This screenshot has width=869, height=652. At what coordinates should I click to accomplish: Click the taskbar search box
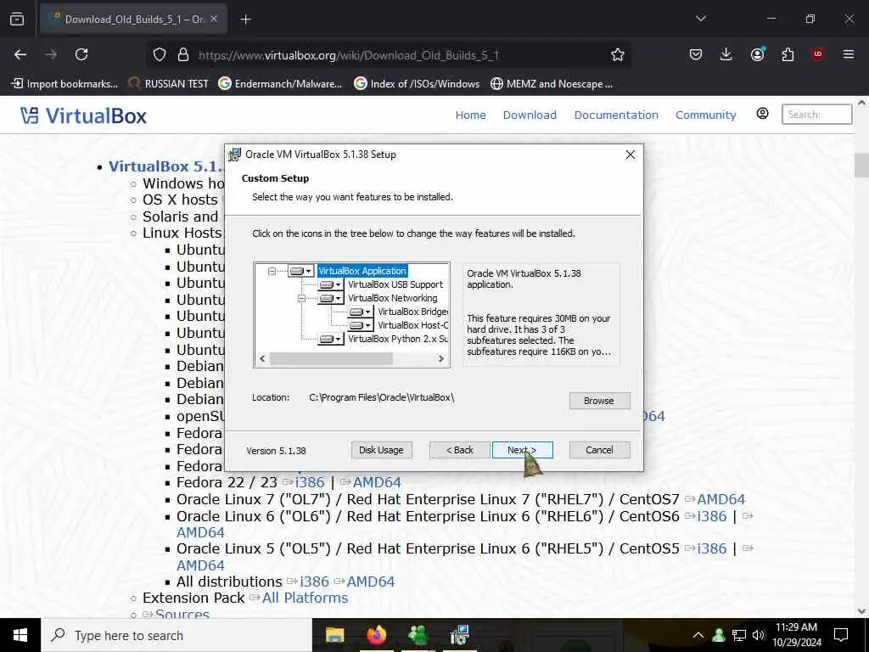click(177, 635)
